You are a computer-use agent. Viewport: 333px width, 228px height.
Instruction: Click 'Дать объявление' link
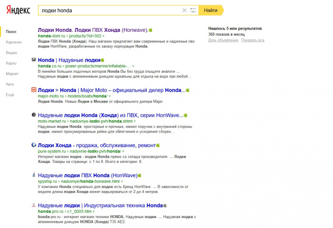point(223,40)
